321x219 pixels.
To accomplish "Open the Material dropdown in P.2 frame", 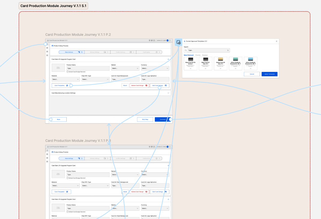I will coord(65,79).
